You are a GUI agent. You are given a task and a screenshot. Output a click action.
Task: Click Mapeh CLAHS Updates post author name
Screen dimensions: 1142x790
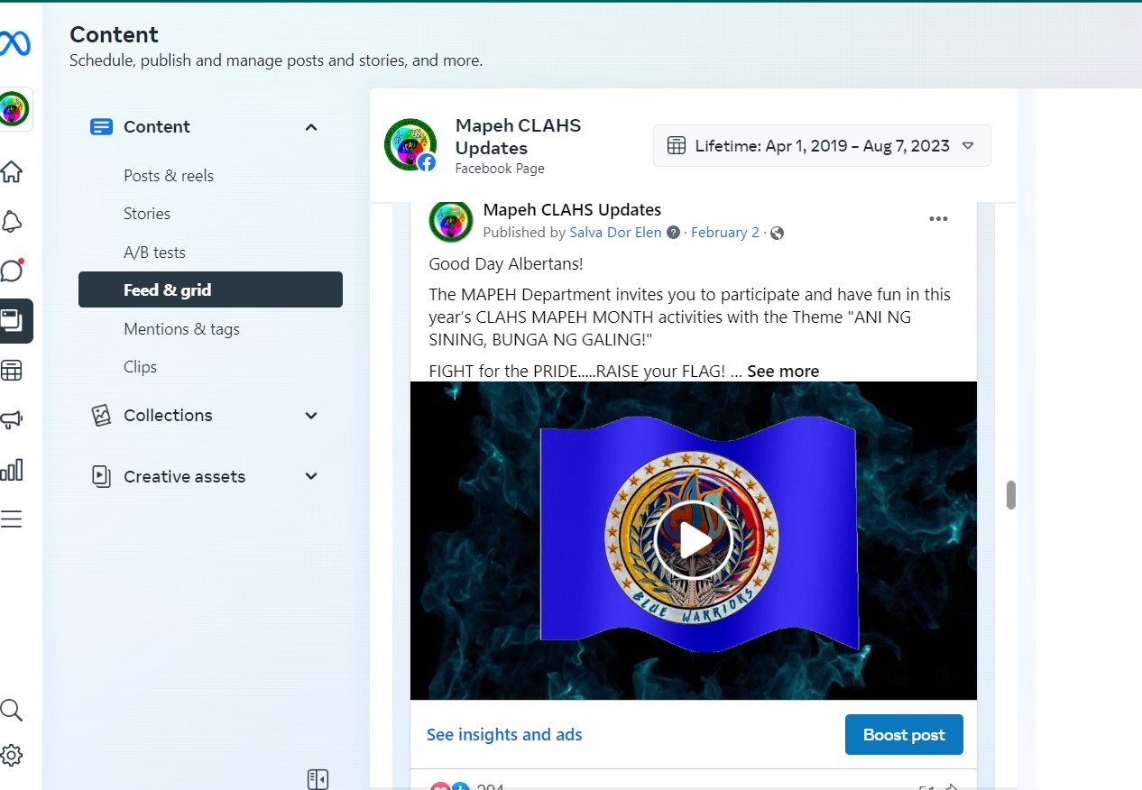[572, 210]
